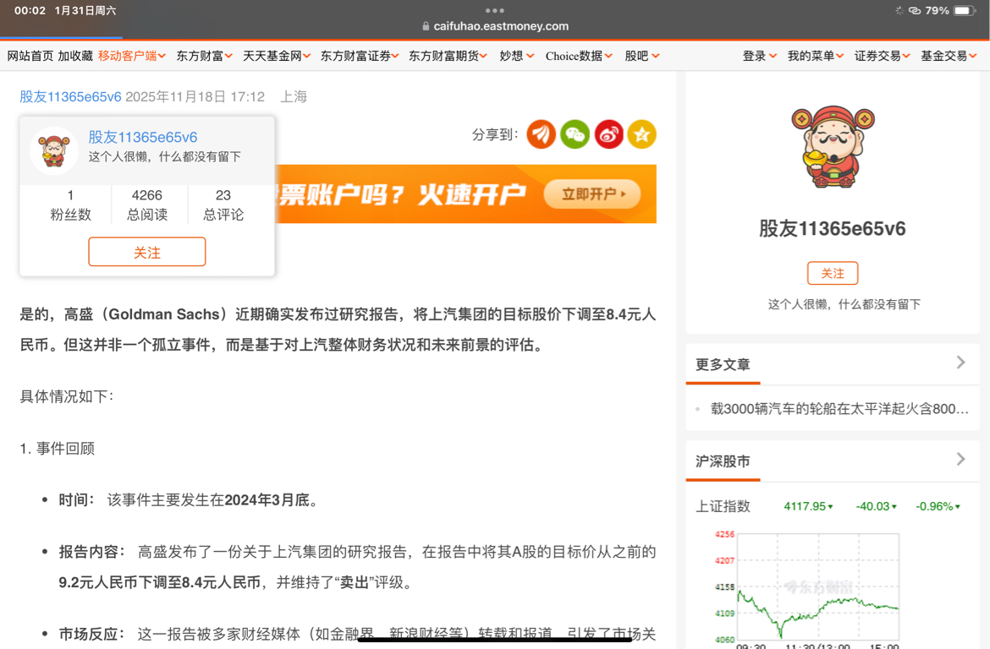Expand 东方财富证券 dropdown menu

pos(360,56)
